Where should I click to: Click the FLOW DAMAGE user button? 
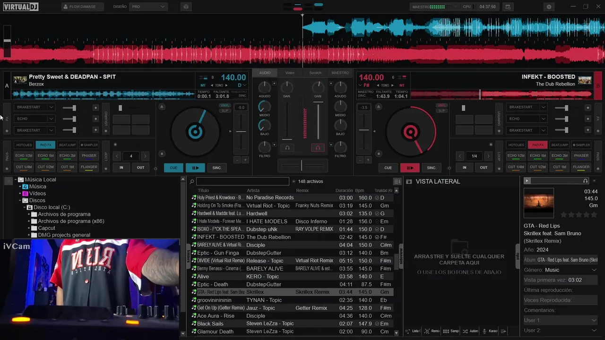tap(83, 7)
